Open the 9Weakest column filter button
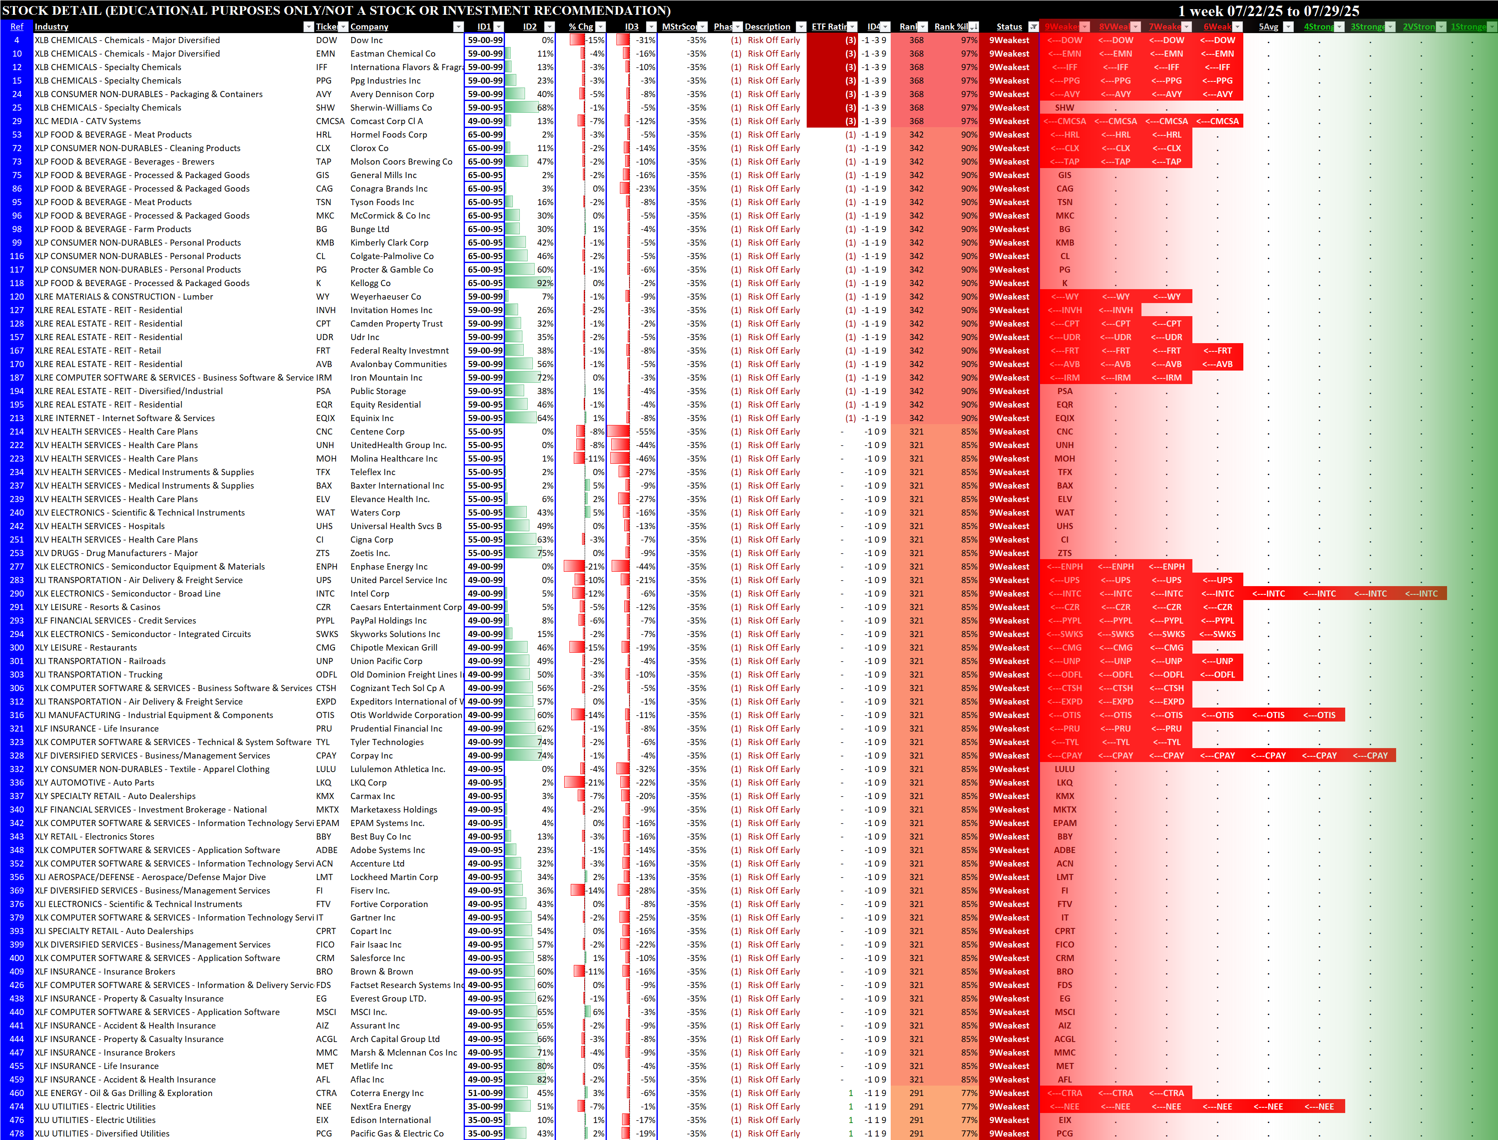The image size is (1498, 1140). [1084, 27]
